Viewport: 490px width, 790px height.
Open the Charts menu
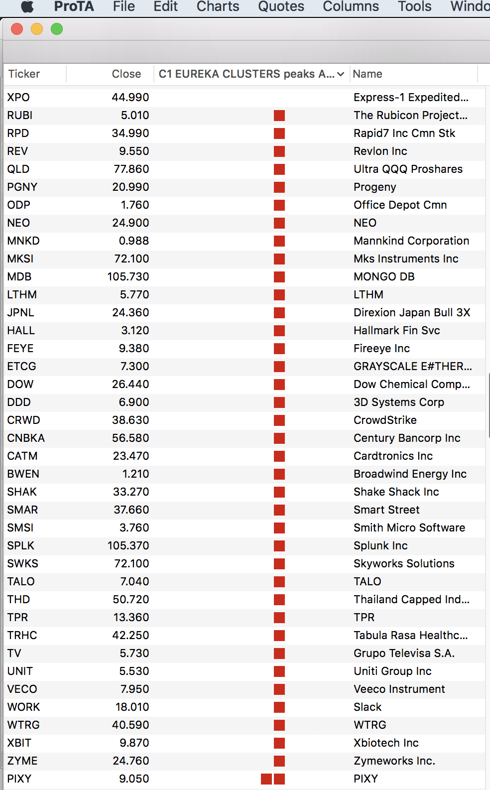click(218, 6)
